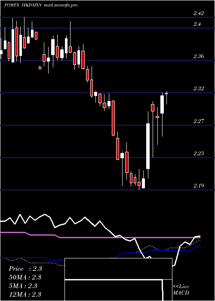Click the 2.32 price axis label
Viewport: 215px width, 301px height.
coord(199,89)
